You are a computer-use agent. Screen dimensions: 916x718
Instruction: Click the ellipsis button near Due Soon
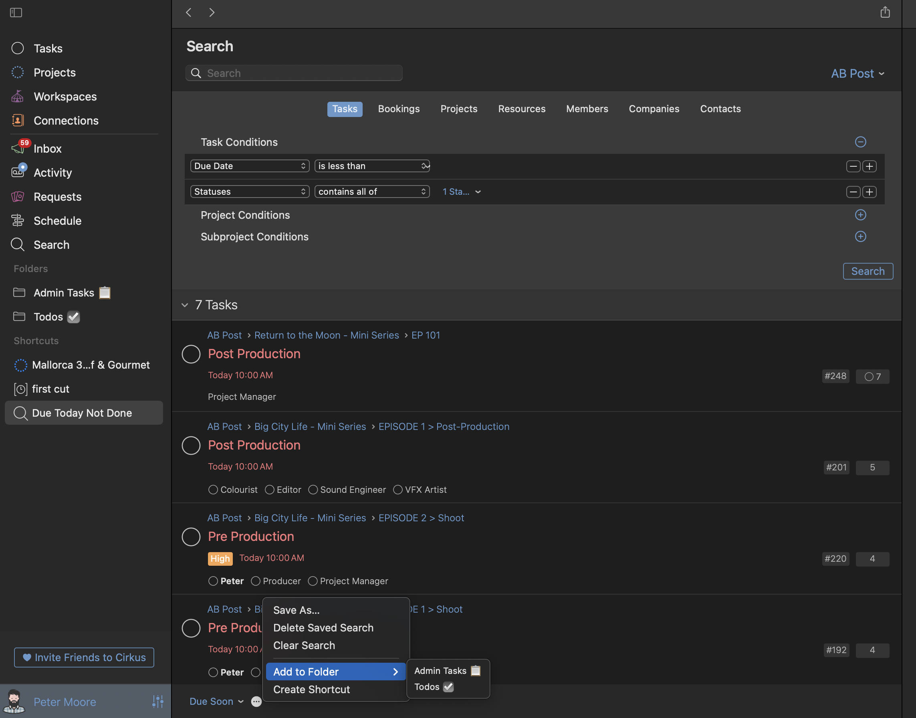[256, 701]
